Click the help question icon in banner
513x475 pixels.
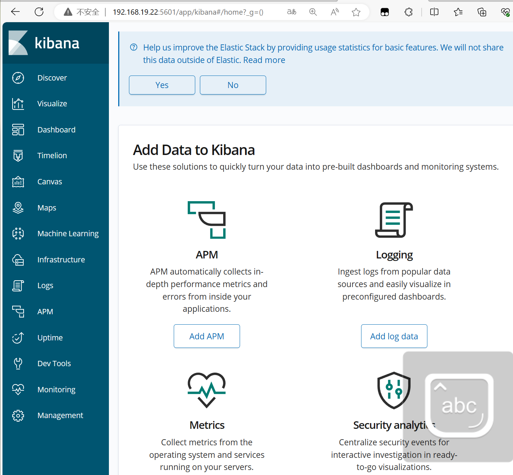(134, 47)
